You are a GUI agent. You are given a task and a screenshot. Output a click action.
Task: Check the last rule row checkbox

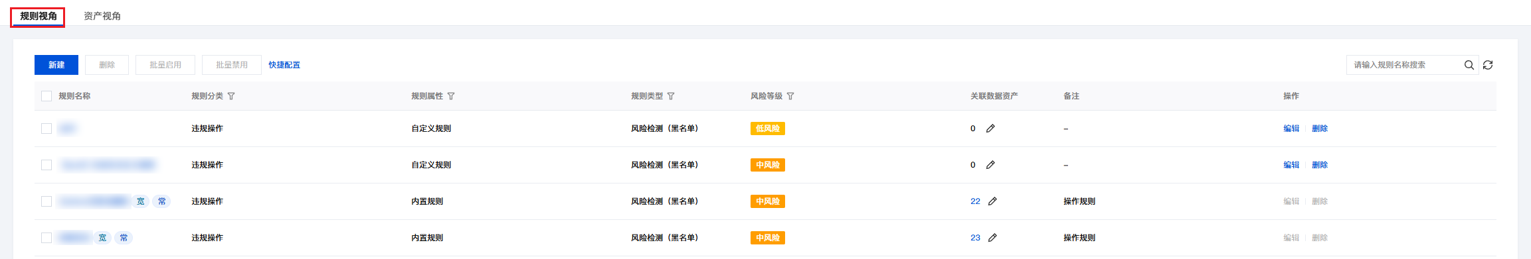[46, 238]
